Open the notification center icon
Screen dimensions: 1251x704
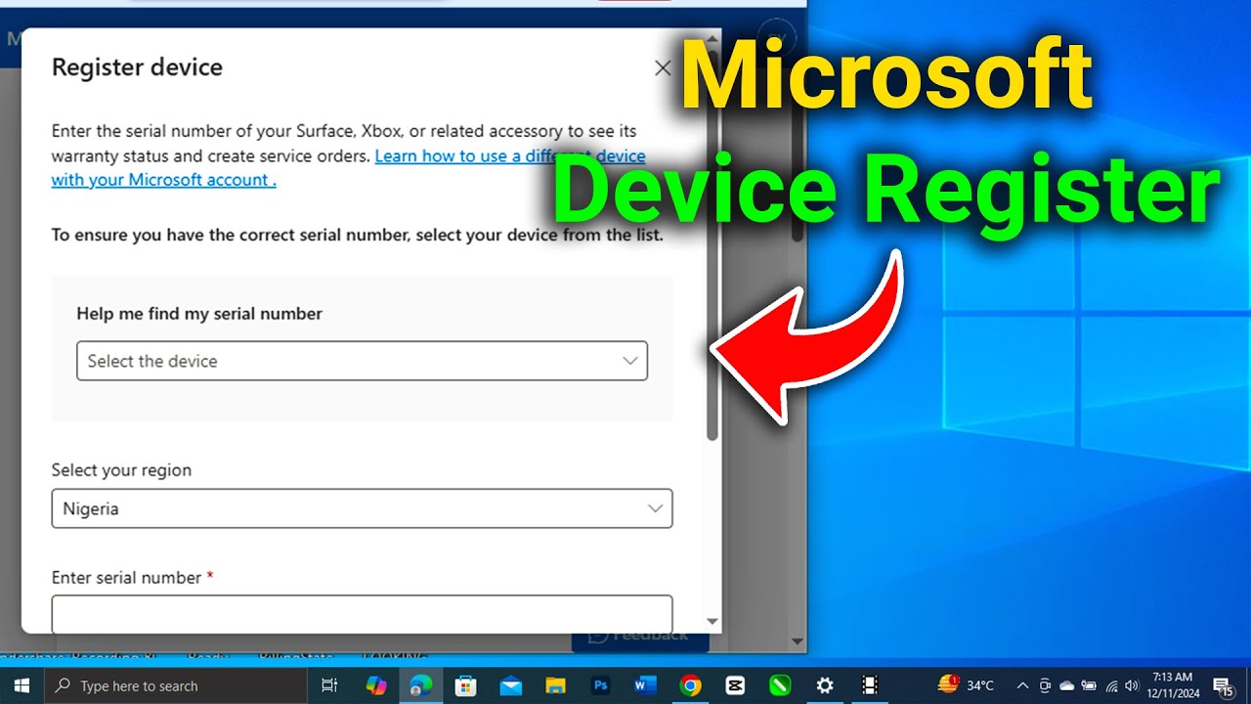[1223, 686]
